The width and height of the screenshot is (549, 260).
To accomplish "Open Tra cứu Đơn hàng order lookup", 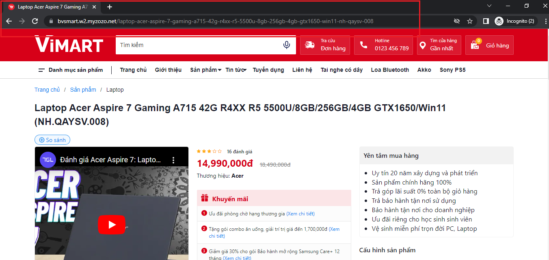I will pyautogui.click(x=325, y=45).
